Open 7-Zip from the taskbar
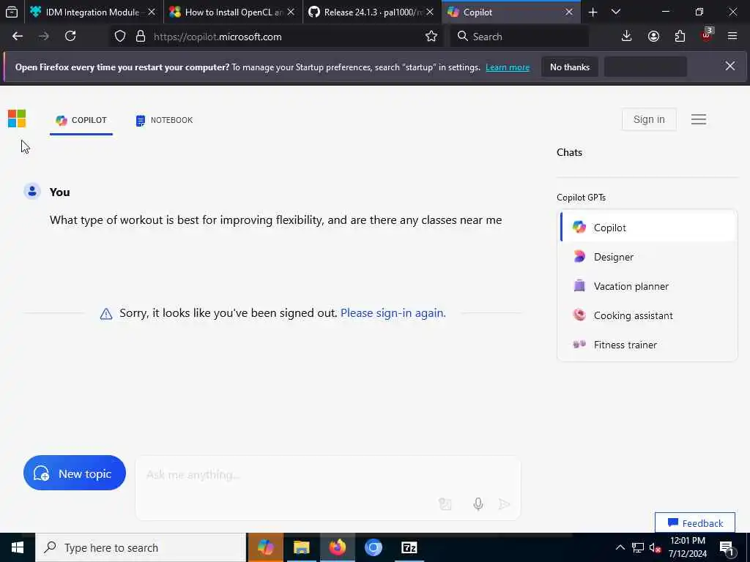The width and height of the screenshot is (750, 562). (409, 547)
